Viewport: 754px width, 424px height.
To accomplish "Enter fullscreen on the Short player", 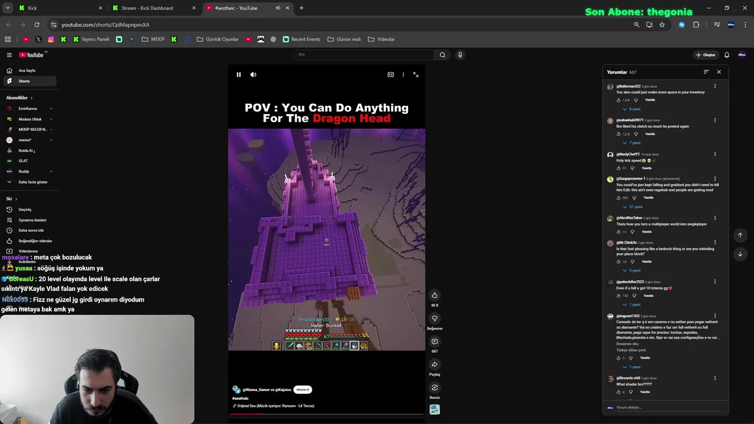I will [x=416, y=75].
